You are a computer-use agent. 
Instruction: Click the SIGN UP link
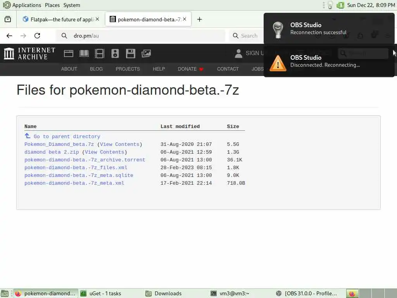pyautogui.click(x=254, y=53)
